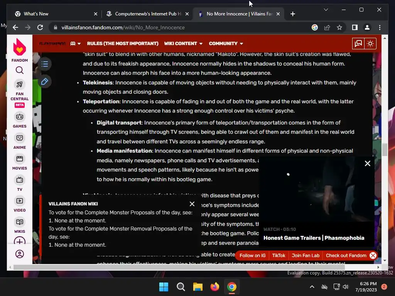
Task: Reload the current page
Action: coord(40,27)
